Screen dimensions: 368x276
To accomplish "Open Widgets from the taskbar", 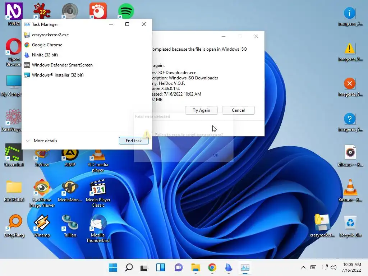I will coord(161,267).
